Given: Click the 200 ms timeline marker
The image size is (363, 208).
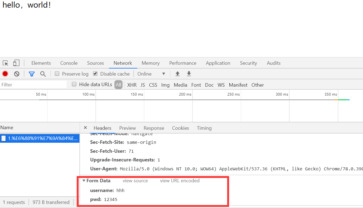Looking at the screenshot, I should coord(185,94).
